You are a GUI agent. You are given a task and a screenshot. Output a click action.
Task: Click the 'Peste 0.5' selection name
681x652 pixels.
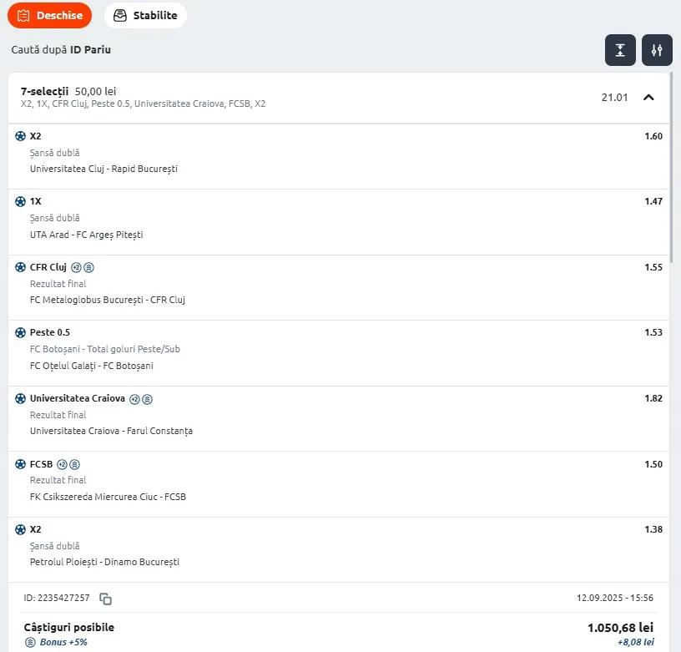[50, 332]
